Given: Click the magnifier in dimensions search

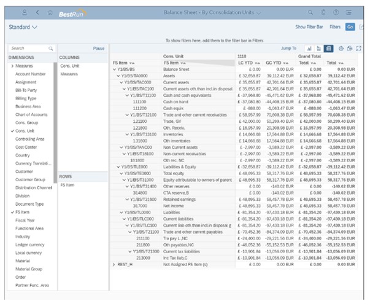Looking at the screenshot, I should tap(51, 49).
